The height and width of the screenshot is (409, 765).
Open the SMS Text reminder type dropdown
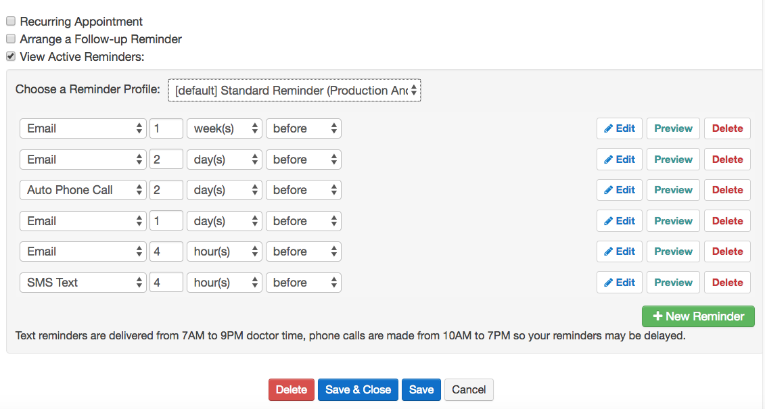pyautogui.click(x=83, y=283)
